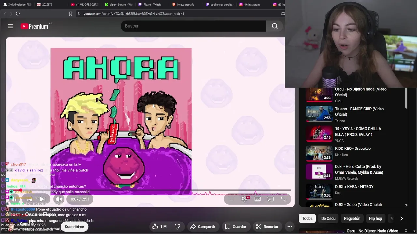This screenshot has width=417, height=234.
Task: Reload the page with refresh icon
Action: tap(18, 14)
